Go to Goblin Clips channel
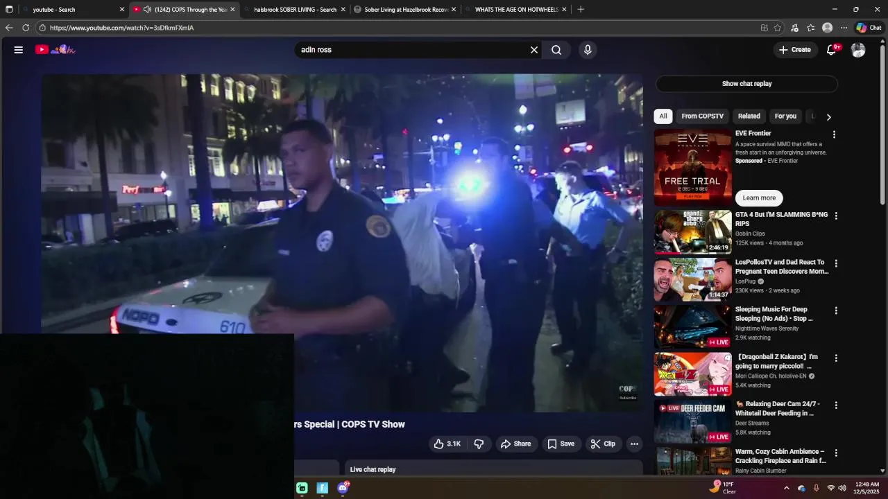888x499 pixels. (x=750, y=234)
